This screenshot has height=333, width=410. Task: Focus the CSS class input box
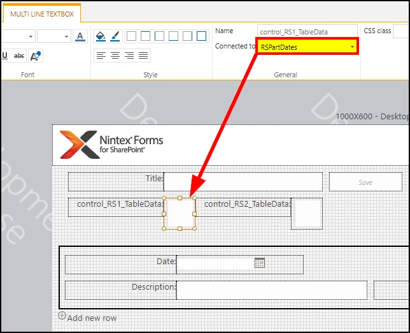pos(401,31)
